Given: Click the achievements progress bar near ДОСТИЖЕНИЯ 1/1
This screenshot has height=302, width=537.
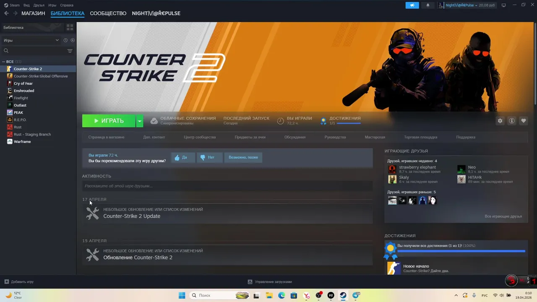Looking at the screenshot, I should click(x=348, y=123).
